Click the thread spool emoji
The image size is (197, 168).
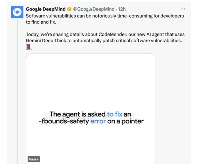coord(29,47)
